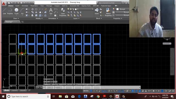Open the Insert ribbon tab

pyautogui.click(x=17, y=6)
